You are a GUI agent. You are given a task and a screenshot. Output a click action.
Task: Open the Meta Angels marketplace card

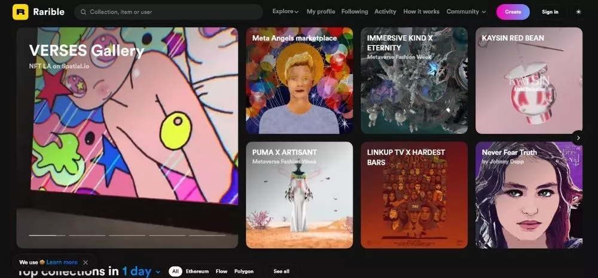(300, 81)
